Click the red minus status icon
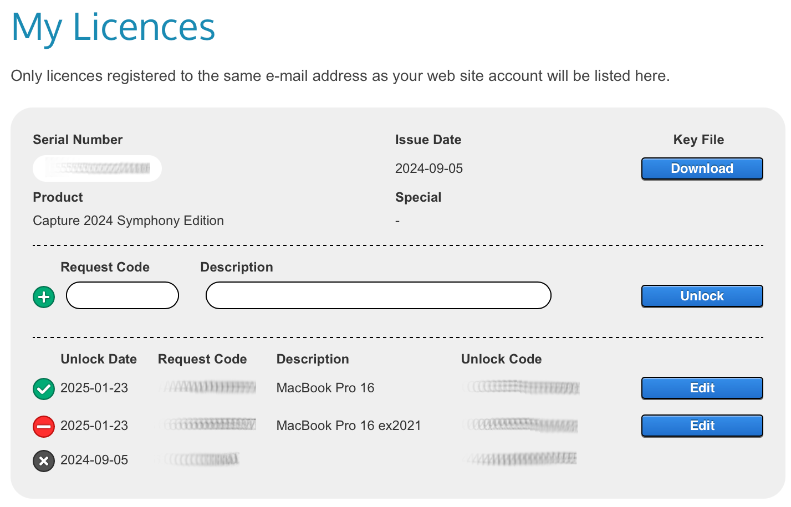Screen dimensions: 791x507 44,427
